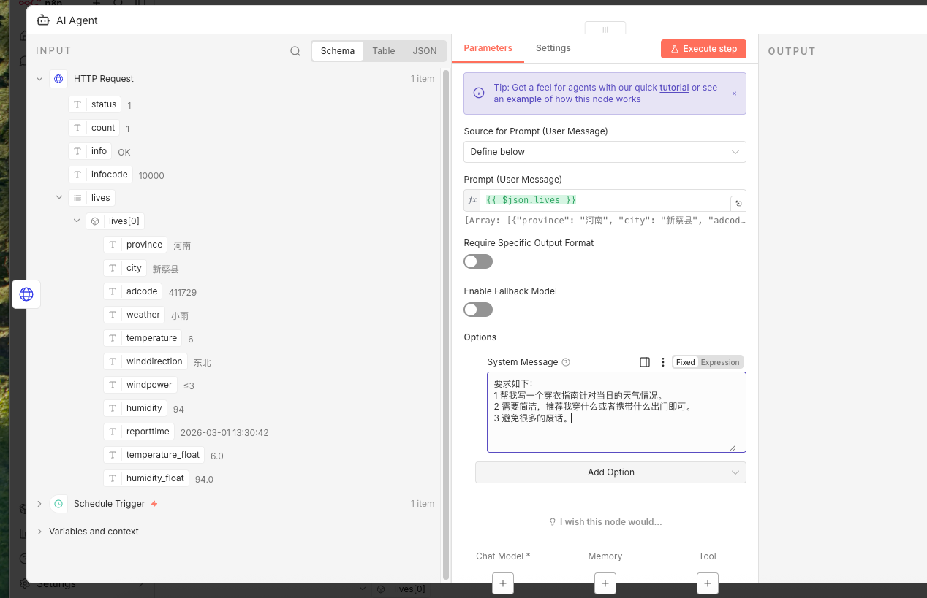
Task: Open Source for Prompt dropdown Define below
Action: (x=605, y=152)
